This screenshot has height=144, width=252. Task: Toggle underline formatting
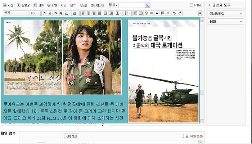tap(50, 13)
